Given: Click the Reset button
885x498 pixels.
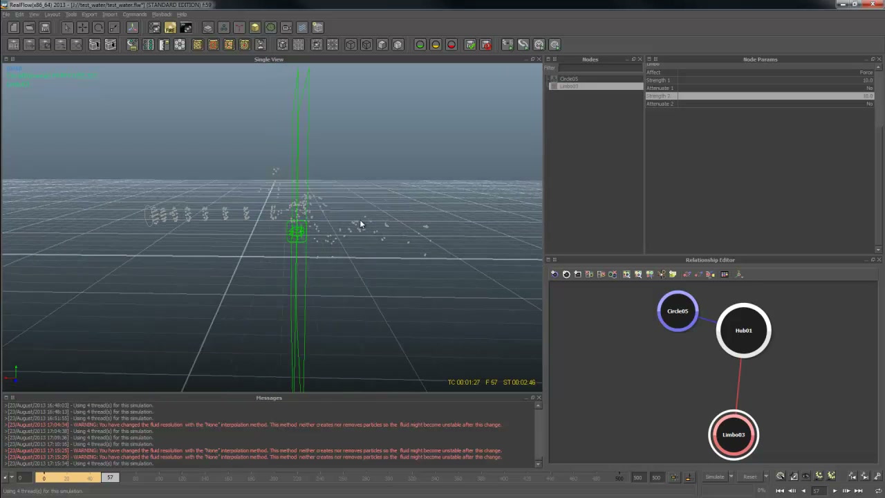Looking at the screenshot, I should click(x=749, y=477).
